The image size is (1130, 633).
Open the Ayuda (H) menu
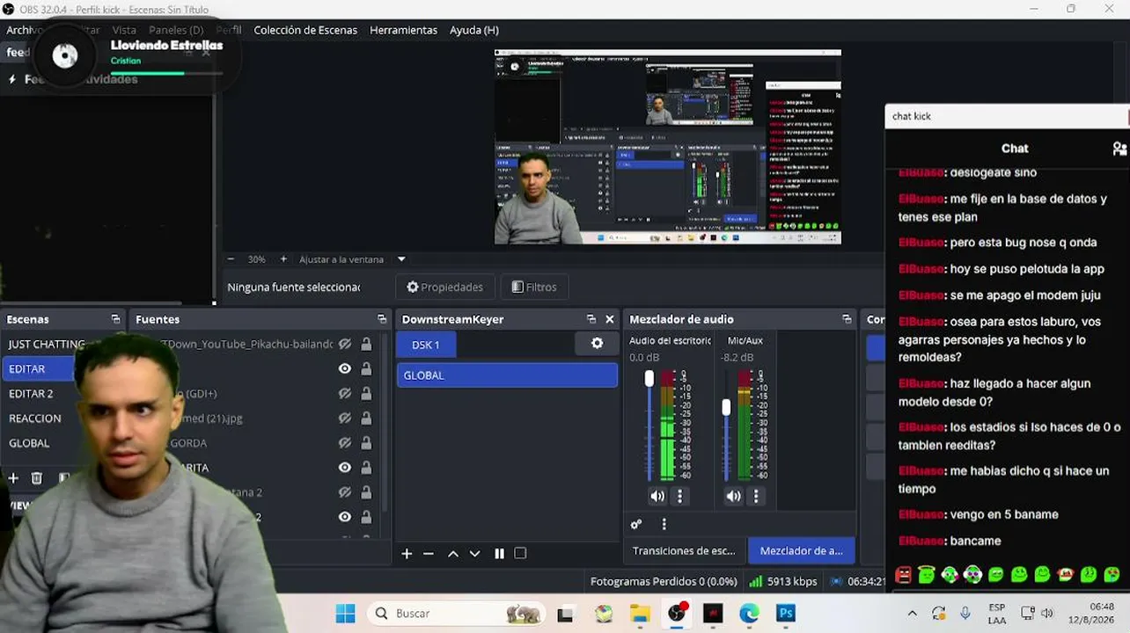[474, 30]
